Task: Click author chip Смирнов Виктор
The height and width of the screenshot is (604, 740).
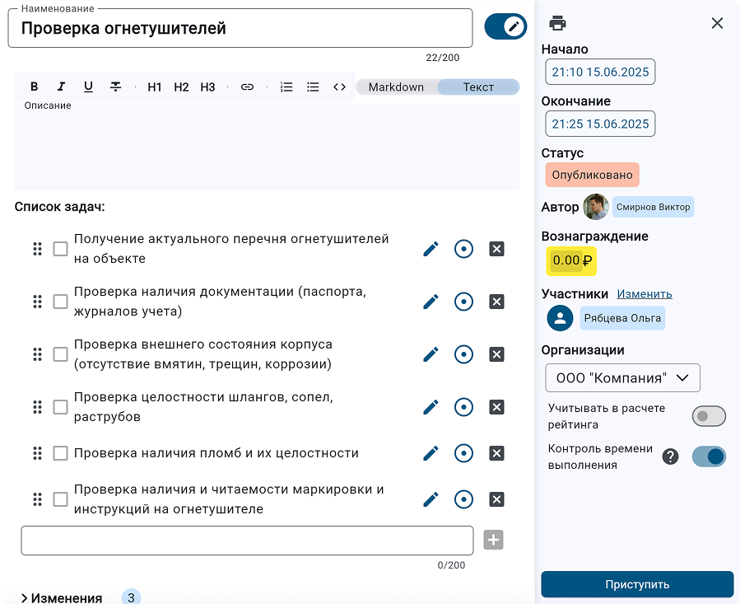Action: [x=654, y=207]
